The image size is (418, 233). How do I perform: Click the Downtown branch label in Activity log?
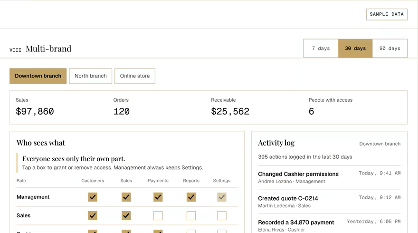pos(380,144)
